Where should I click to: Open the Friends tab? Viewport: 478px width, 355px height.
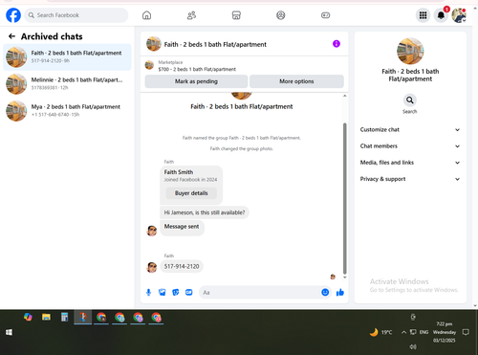tap(191, 15)
